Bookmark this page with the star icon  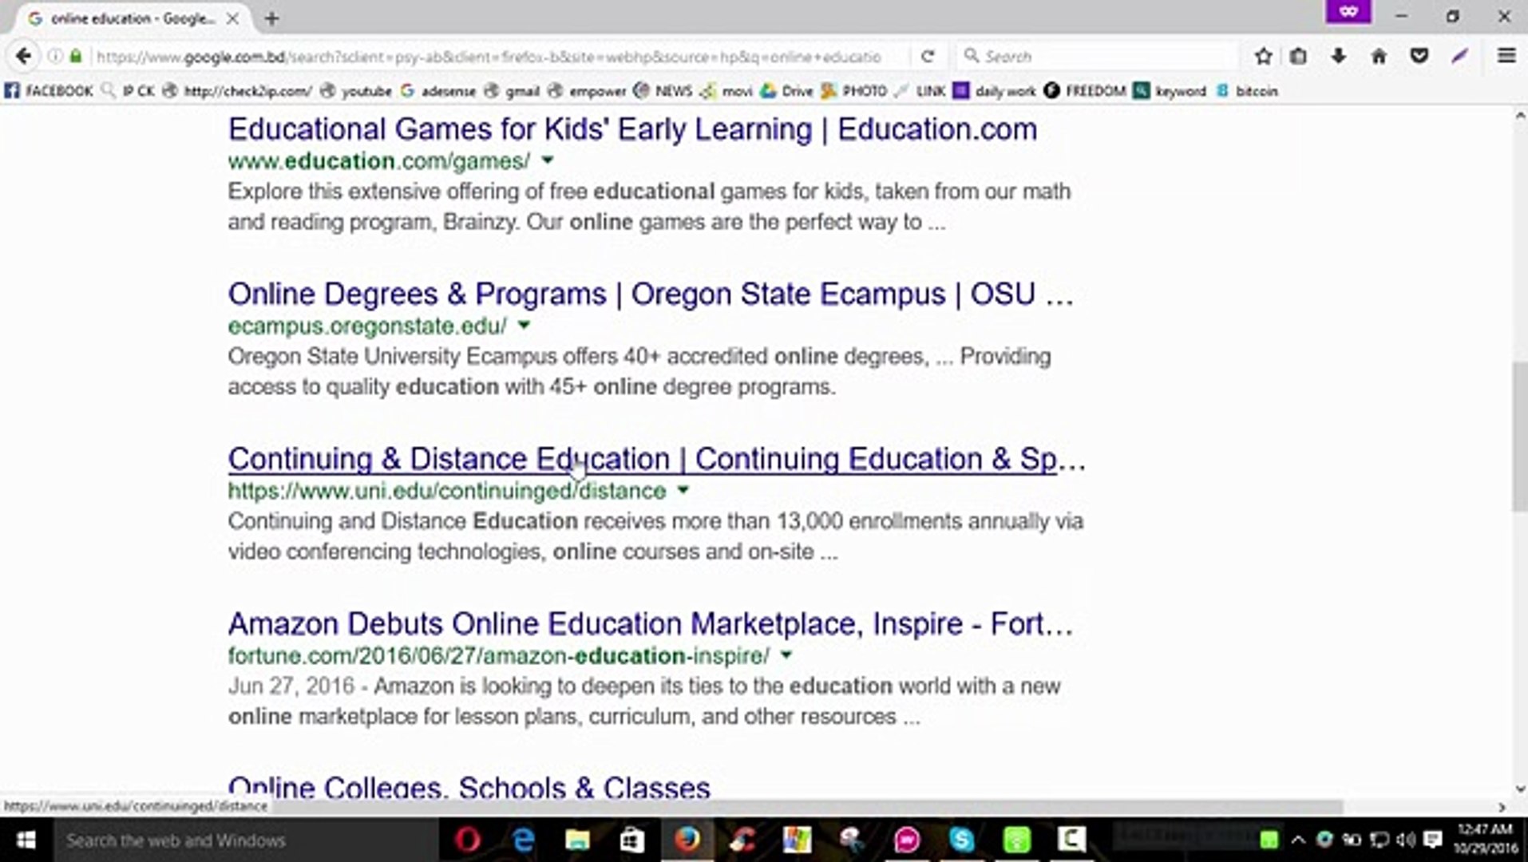pyautogui.click(x=1263, y=56)
